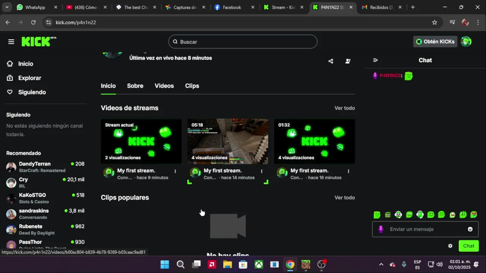Screen dimensions: 486x273
Task: Open recommended channel DandyTerran
Action: click(x=45, y=167)
